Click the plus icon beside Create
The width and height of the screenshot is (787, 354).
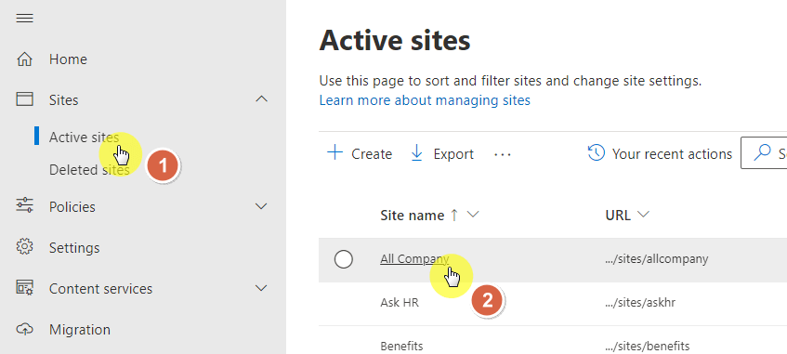tap(334, 152)
